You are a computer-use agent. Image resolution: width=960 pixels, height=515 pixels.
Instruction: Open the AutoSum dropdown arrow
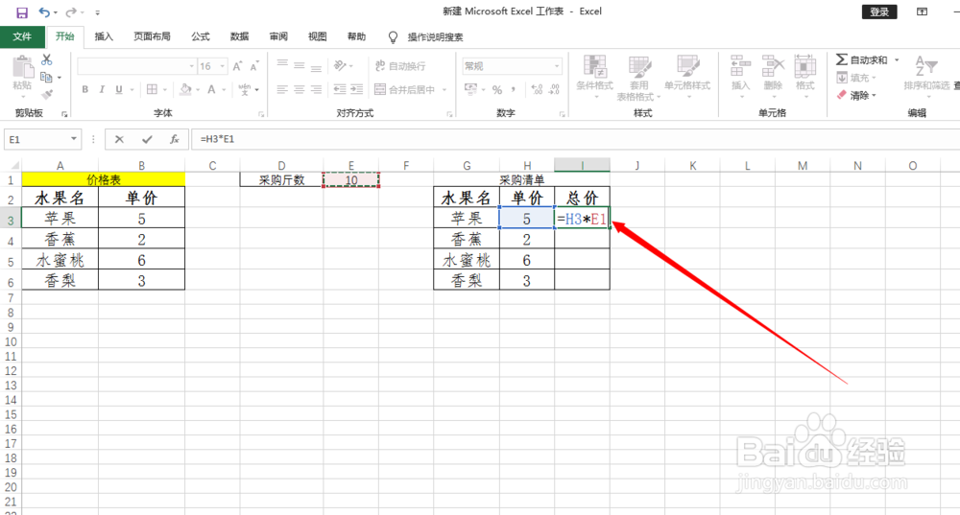[x=897, y=60]
